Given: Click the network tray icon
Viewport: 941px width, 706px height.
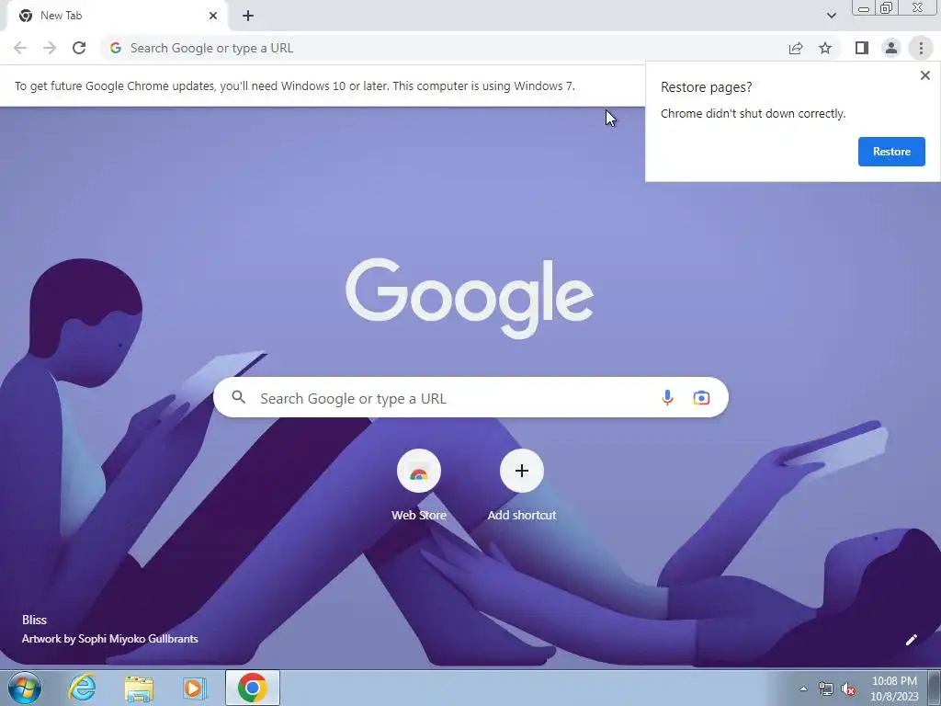Looking at the screenshot, I should point(826,689).
